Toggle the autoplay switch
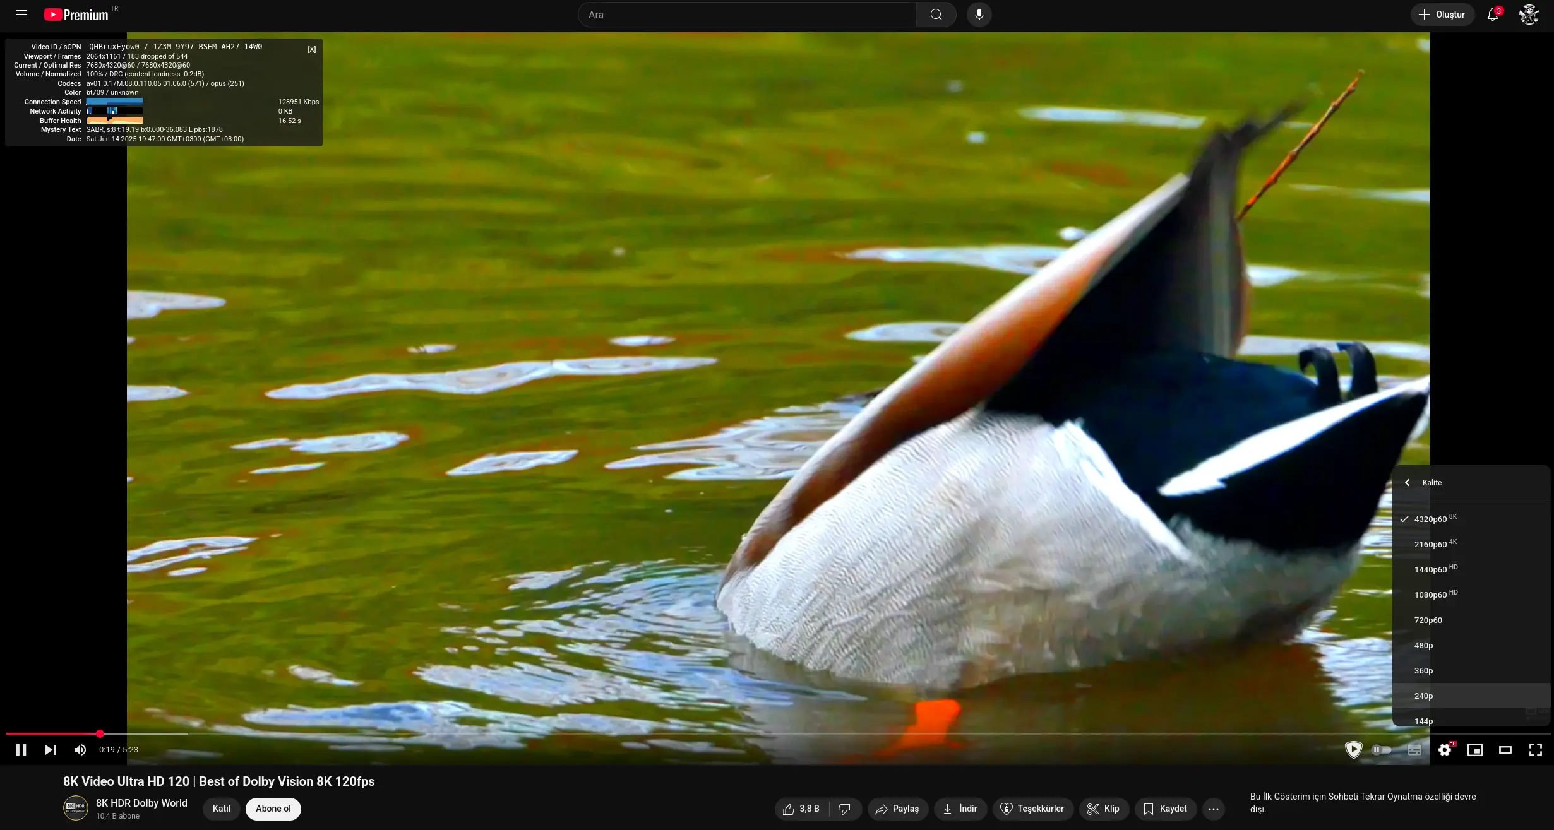Image resolution: width=1554 pixels, height=830 pixels. pyautogui.click(x=1382, y=750)
